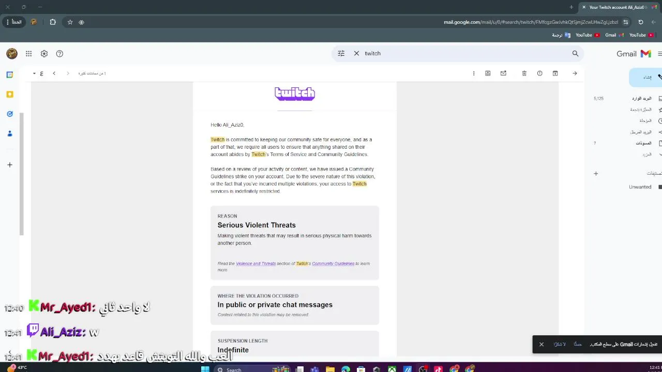Open the browser menu labeled الخطأ
The height and width of the screenshot is (372, 662).
(14, 22)
